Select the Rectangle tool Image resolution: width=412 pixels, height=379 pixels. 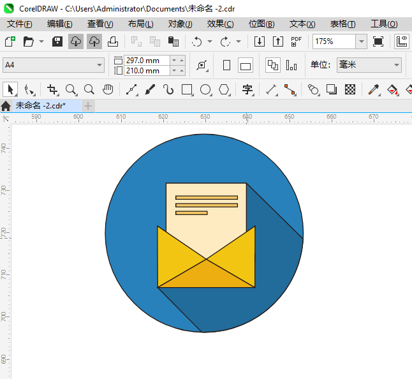click(187, 89)
